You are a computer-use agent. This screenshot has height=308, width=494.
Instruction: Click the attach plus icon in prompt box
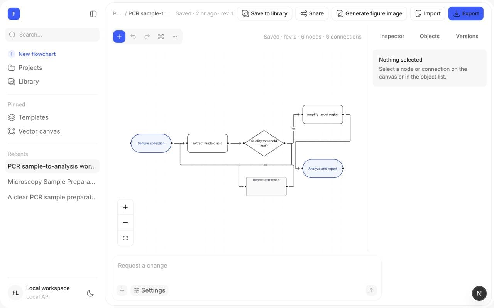(x=122, y=290)
